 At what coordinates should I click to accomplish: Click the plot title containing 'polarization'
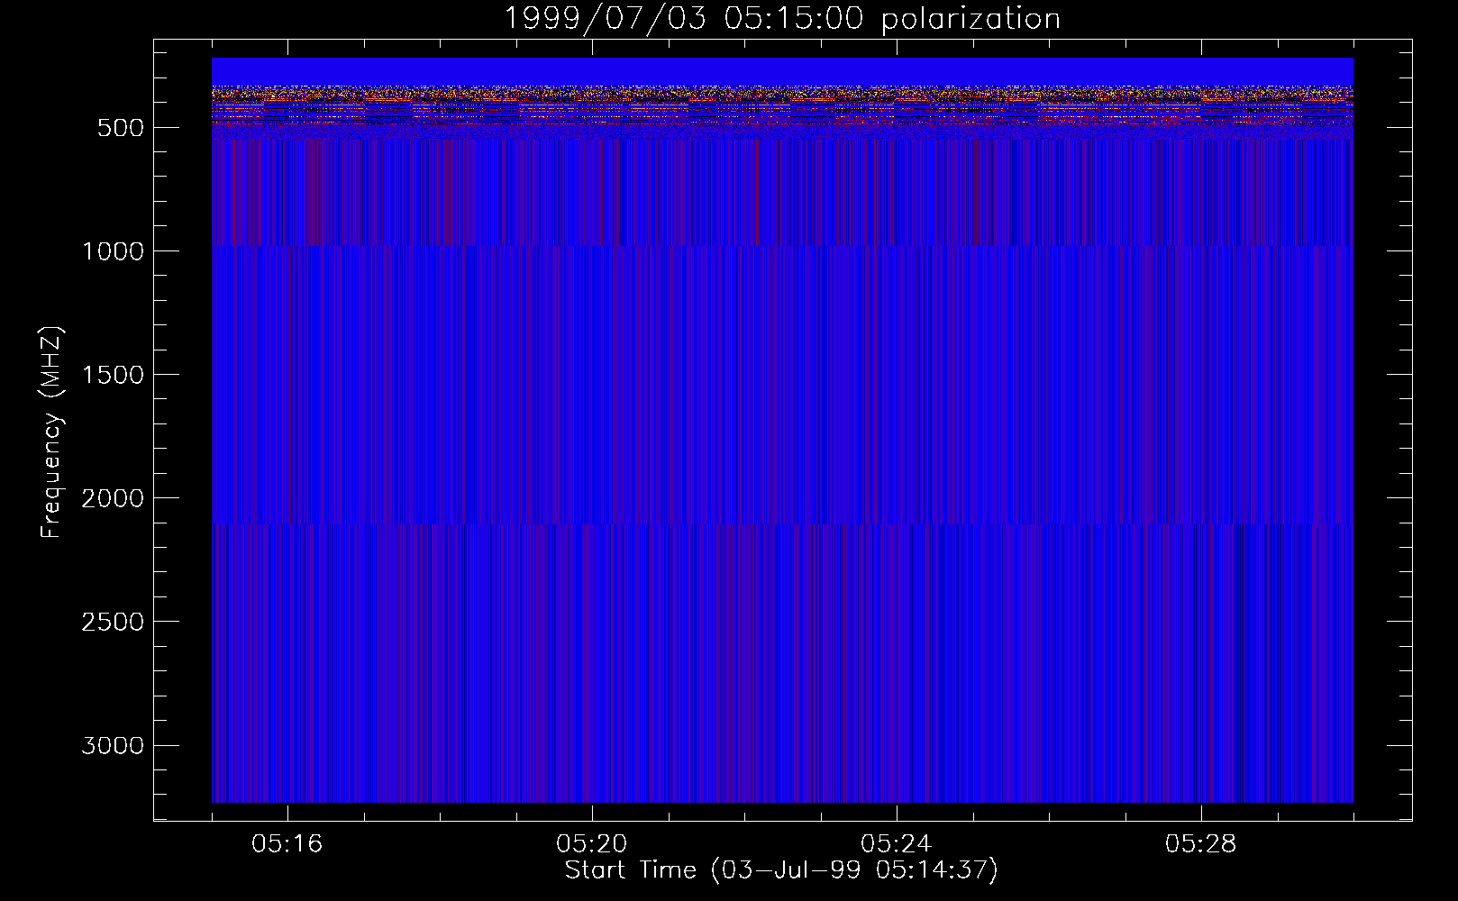781,19
